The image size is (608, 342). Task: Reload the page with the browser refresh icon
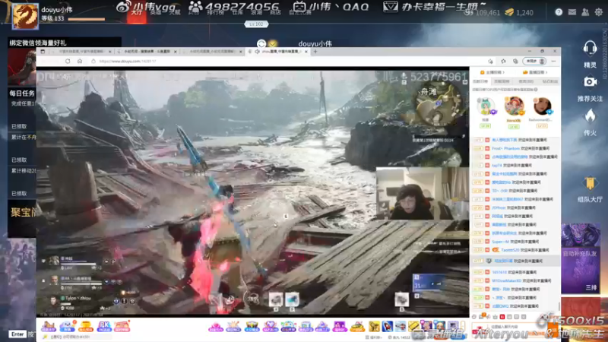click(68, 62)
